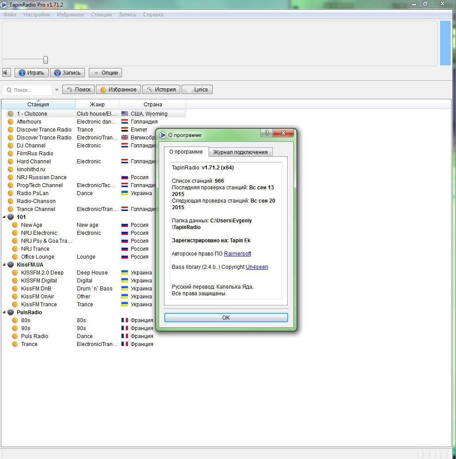This screenshot has width=456, height=459.
Task: Click the favorite icon of 1 - Clubzone
Action: [11, 113]
